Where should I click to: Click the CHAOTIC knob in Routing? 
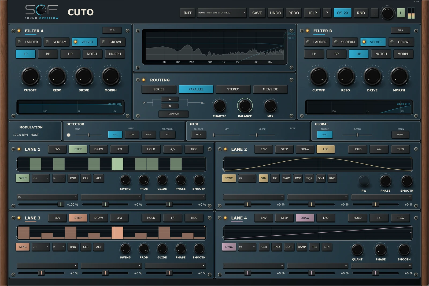[220, 106]
